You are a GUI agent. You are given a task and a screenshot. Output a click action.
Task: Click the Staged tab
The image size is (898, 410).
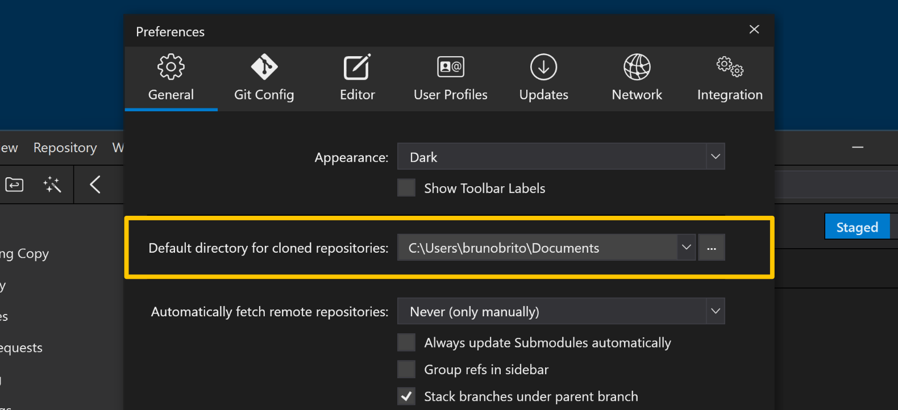click(857, 226)
